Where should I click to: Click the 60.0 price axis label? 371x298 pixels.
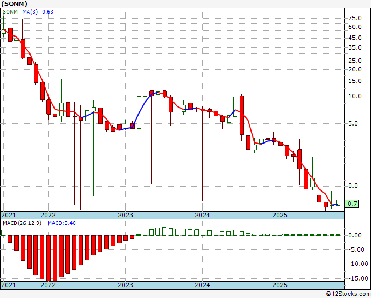point(355,27)
